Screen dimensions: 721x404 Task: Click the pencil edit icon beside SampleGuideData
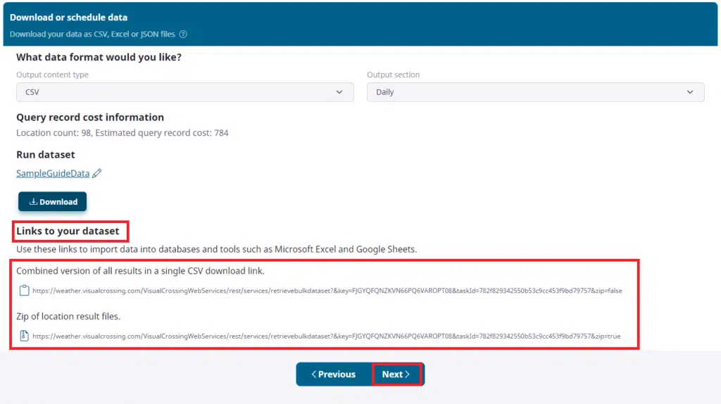pyautogui.click(x=97, y=173)
